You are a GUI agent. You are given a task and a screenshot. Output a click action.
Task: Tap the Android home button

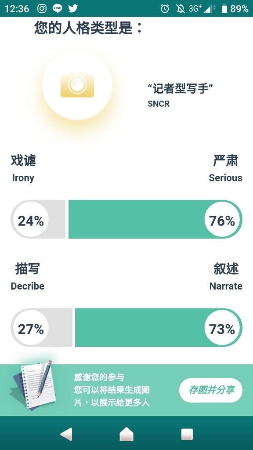(126, 434)
